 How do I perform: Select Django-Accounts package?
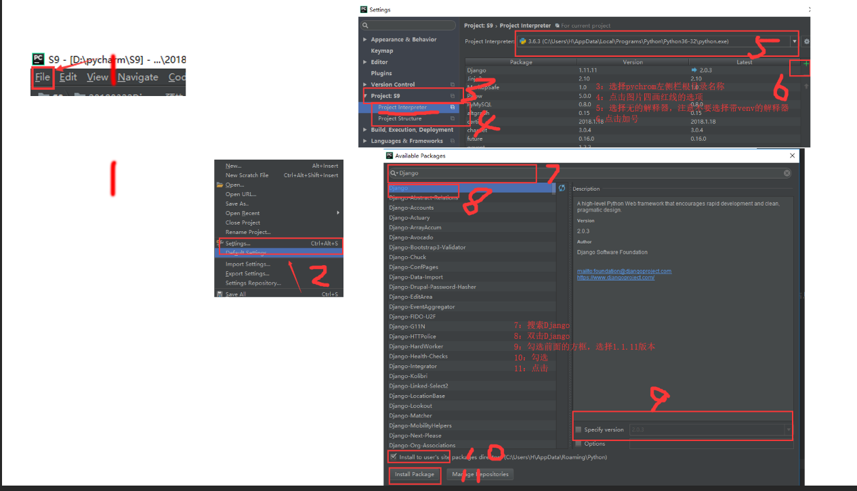point(472,208)
